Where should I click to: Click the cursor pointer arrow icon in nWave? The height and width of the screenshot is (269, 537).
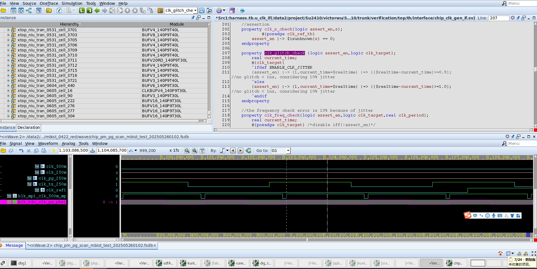pos(54,151)
